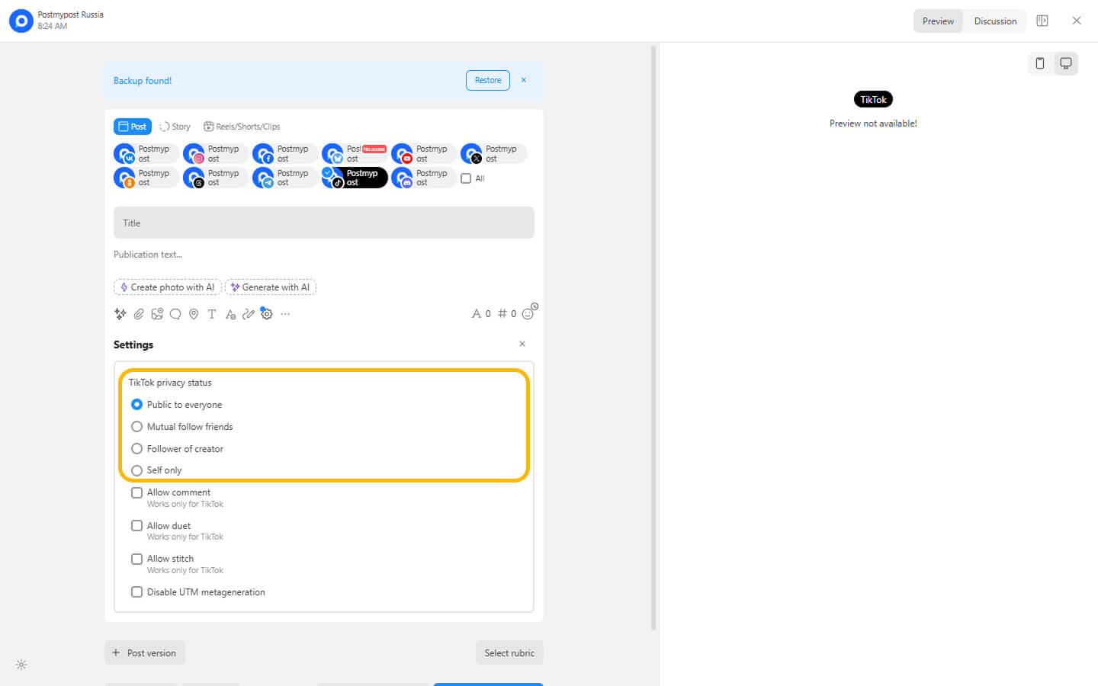1098x686 pixels.
Task: Switch to the Story tab
Action: click(x=175, y=127)
